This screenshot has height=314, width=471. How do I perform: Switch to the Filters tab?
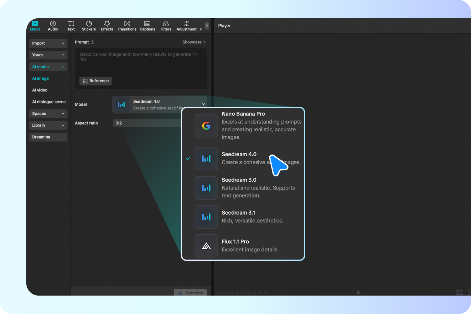click(166, 26)
